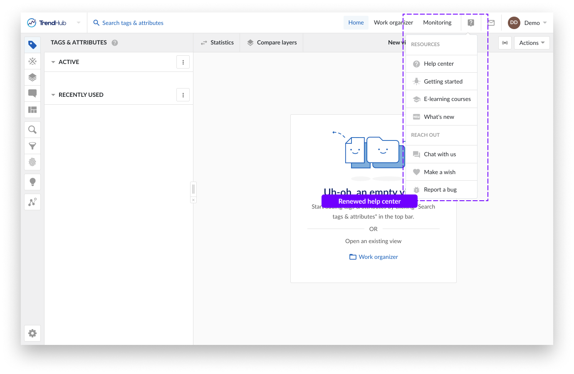Click the tags icon in left sidebar
Viewport: 574px width, 374px height.
coord(32,45)
